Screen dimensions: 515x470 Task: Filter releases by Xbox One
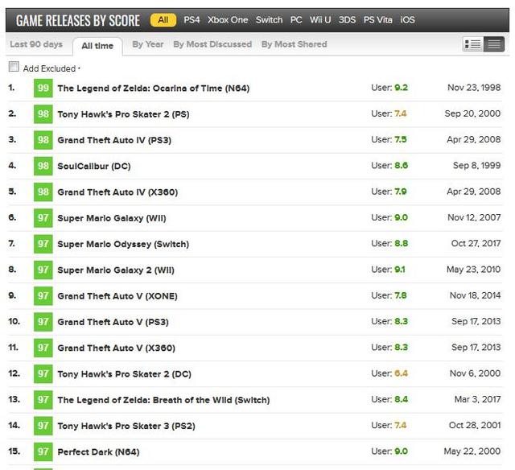coord(228,19)
